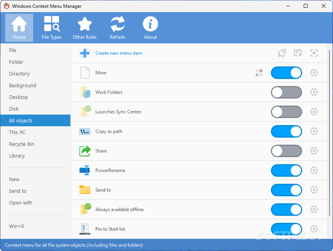This screenshot has height=251, width=333.
Task: Click the status bar description text
Action: pos(74,245)
